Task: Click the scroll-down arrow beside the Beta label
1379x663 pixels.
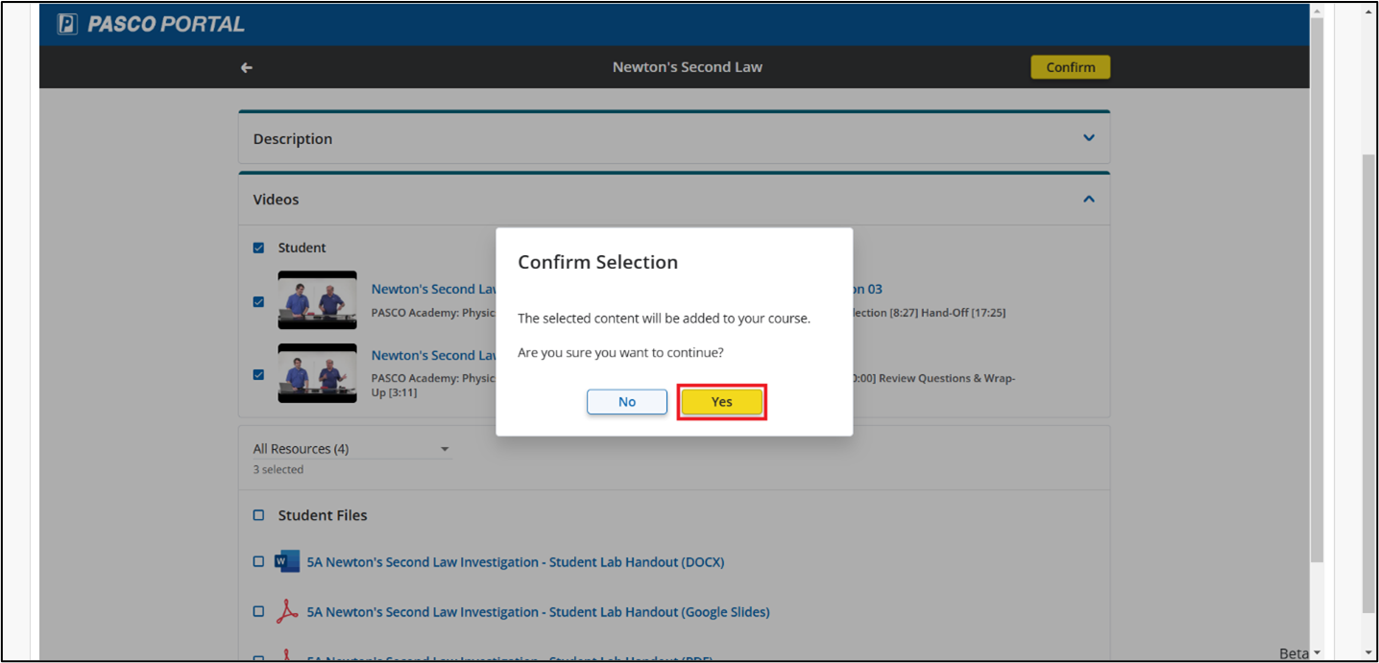Action: (1317, 653)
